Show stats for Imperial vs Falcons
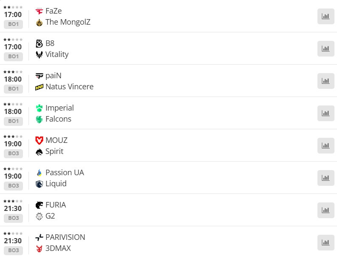Viewport: 337px width, 256px height. tap(326, 113)
